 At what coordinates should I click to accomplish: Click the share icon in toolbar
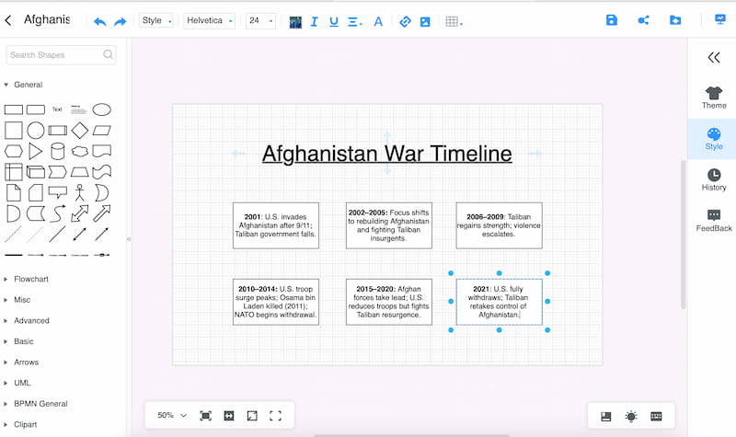pyautogui.click(x=643, y=20)
